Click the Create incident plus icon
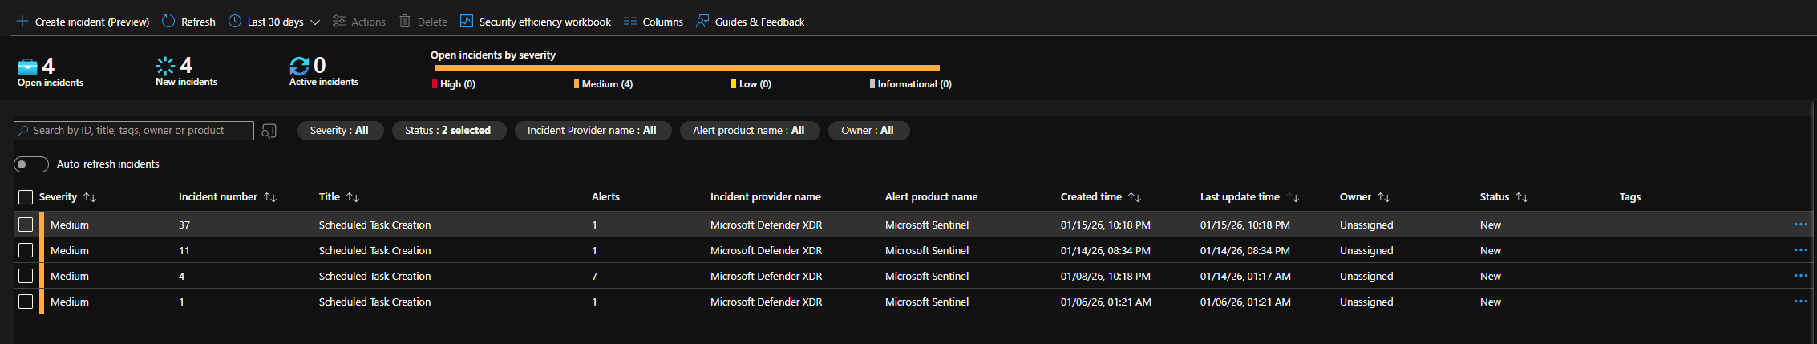This screenshot has width=1817, height=344. pyautogui.click(x=22, y=22)
